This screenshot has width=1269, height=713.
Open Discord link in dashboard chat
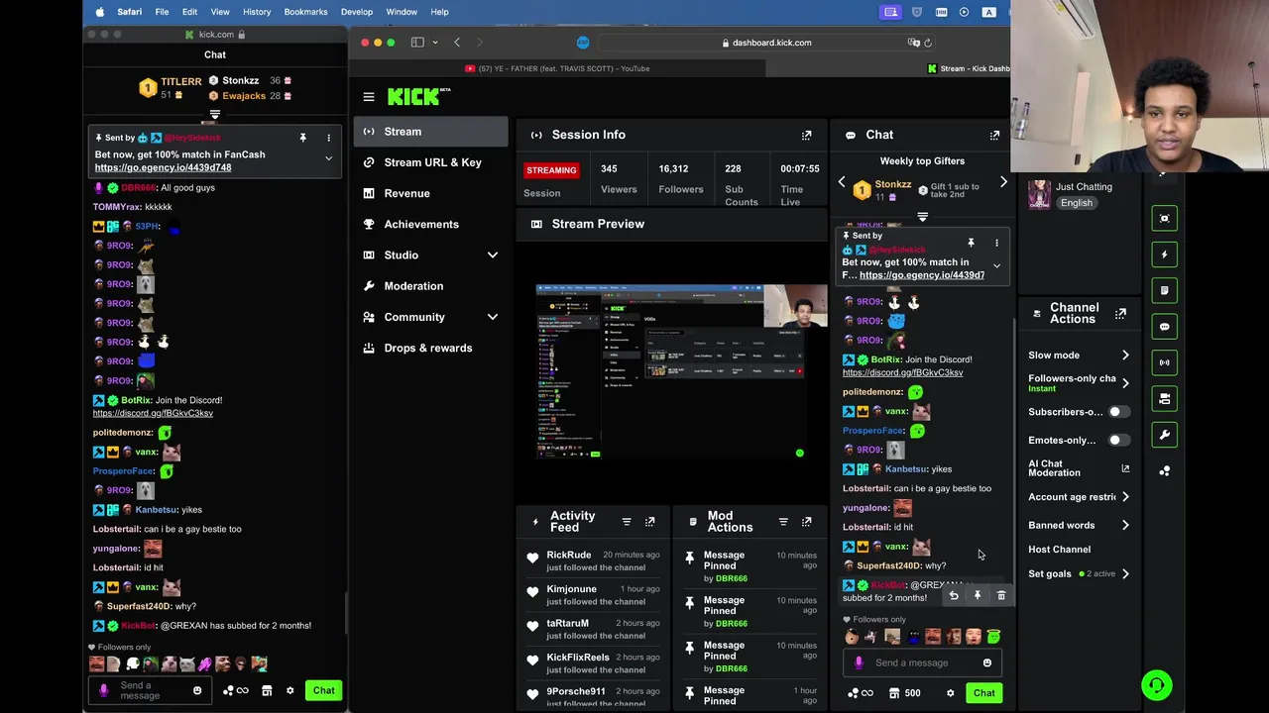click(x=902, y=372)
